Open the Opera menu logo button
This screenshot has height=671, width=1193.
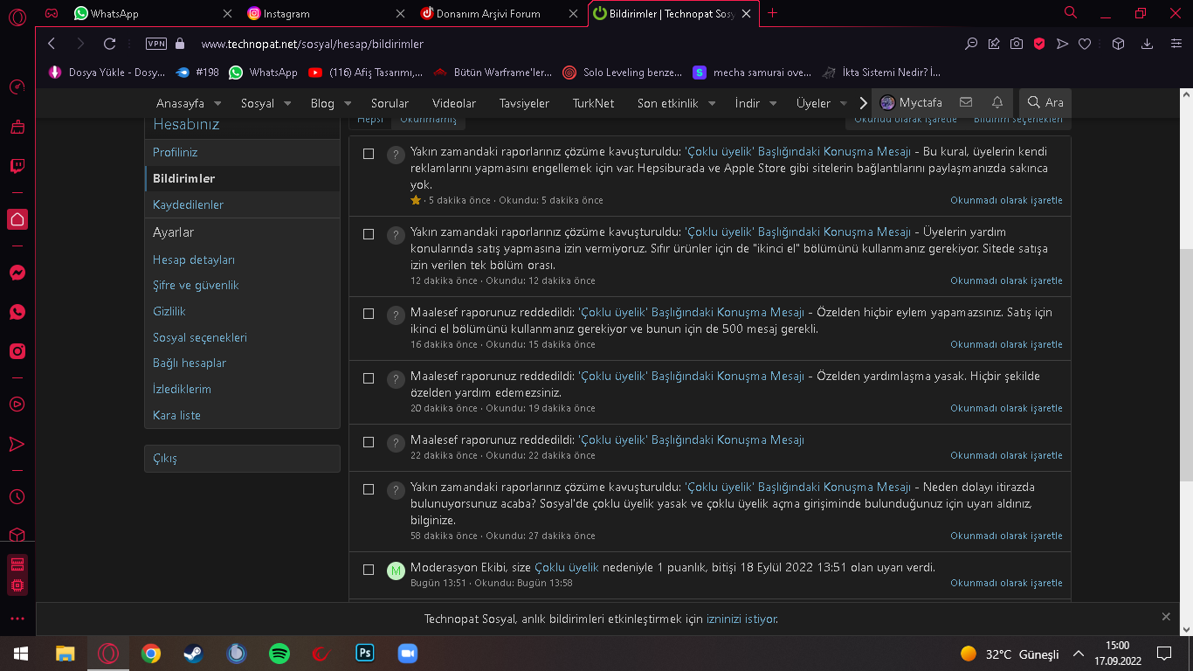click(17, 15)
